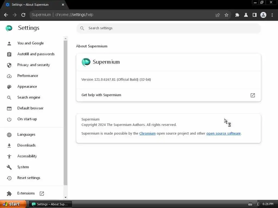The height and width of the screenshot is (208, 278).
Task: Open On start-up settings
Action: click(27, 119)
